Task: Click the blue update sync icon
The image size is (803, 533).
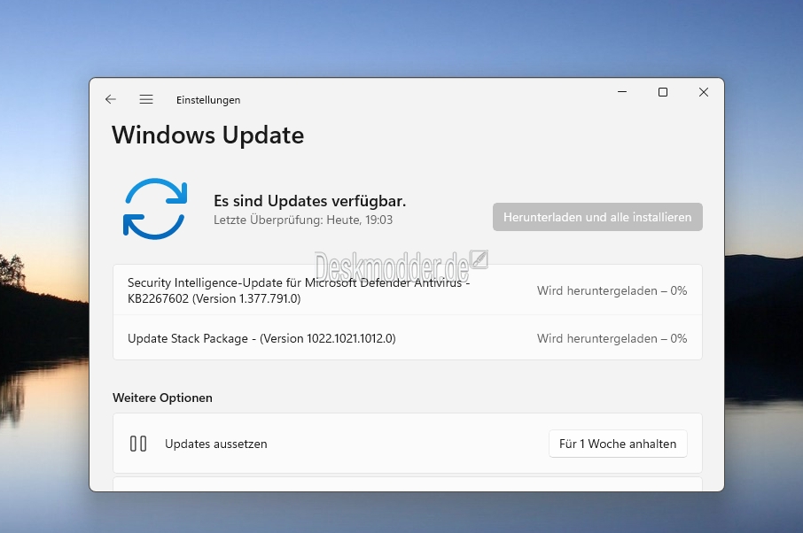Action: point(154,209)
